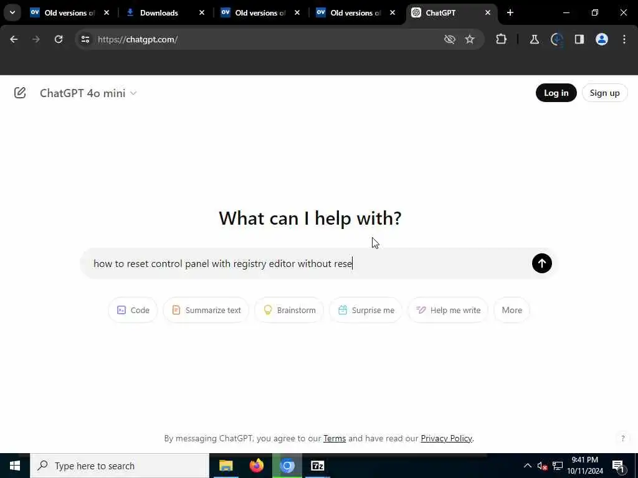Open the downloads indicator icon in toolbar
The image size is (638, 478).
[x=556, y=39]
